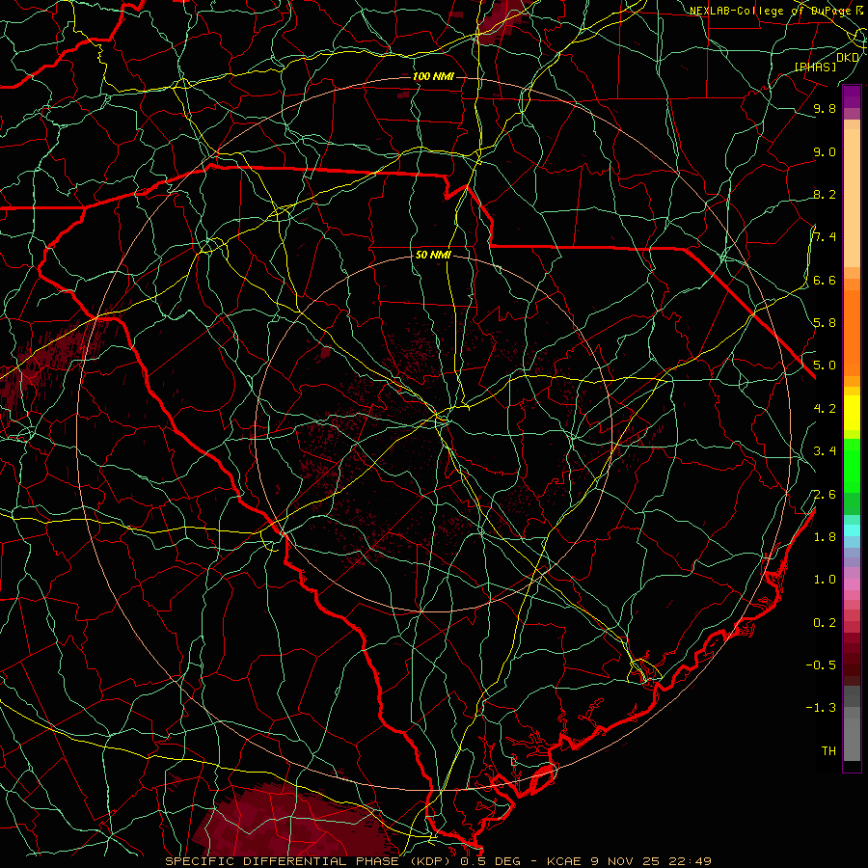Click the 1.0 scale value
The image size is (868, 868).
click(x=825, y=579)
